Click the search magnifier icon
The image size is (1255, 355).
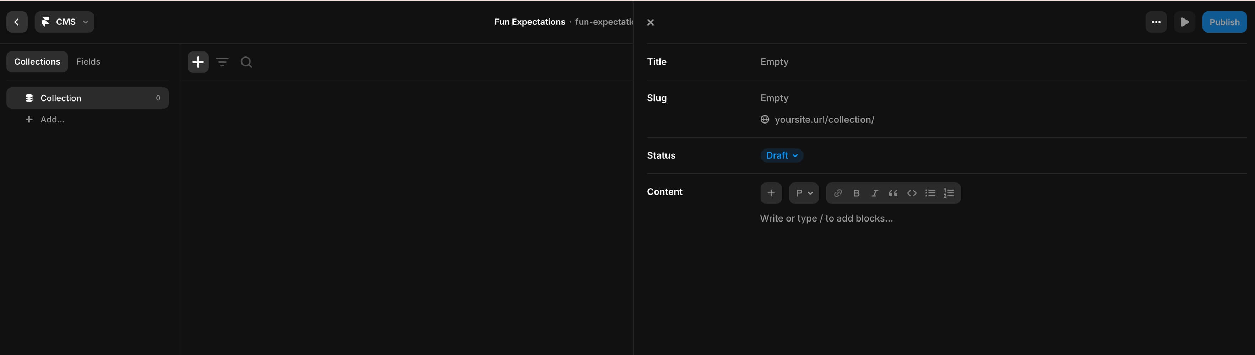tap(246, 62)
